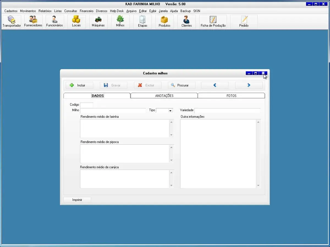Click down arrow of canjica text area scrollbar

coord(172,186)
